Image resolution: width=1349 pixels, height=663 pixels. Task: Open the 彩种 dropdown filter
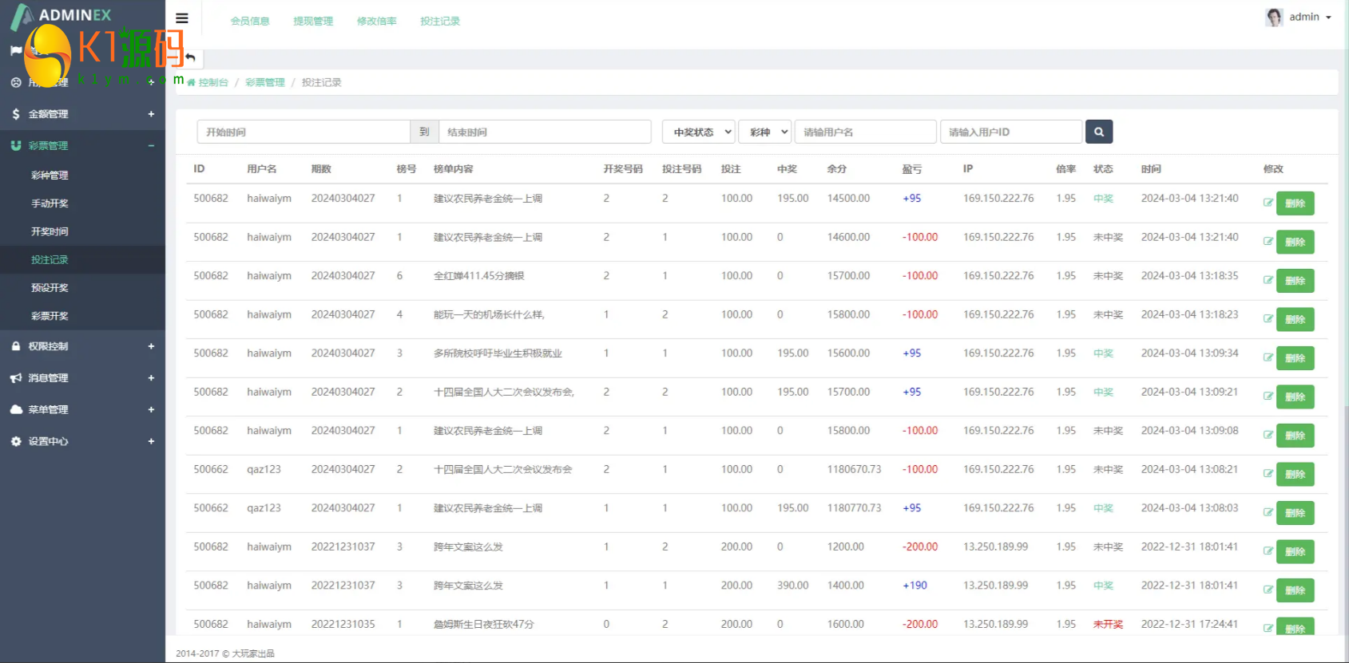(x=765, y=132)
